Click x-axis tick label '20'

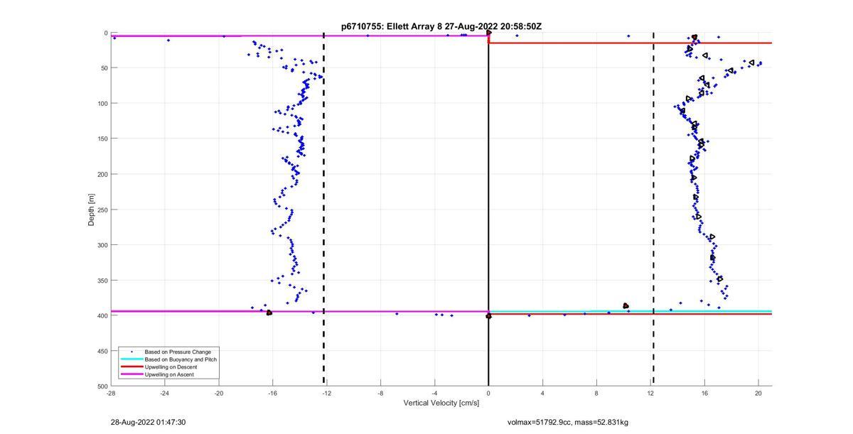click(758, 393)
